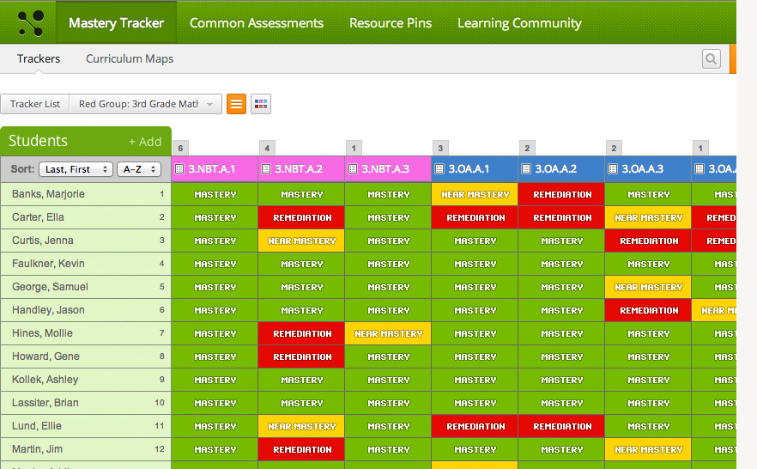Open the assessment icon beside 3.NBT.A.2
757x469 pixels.
[x=266, y=169]
